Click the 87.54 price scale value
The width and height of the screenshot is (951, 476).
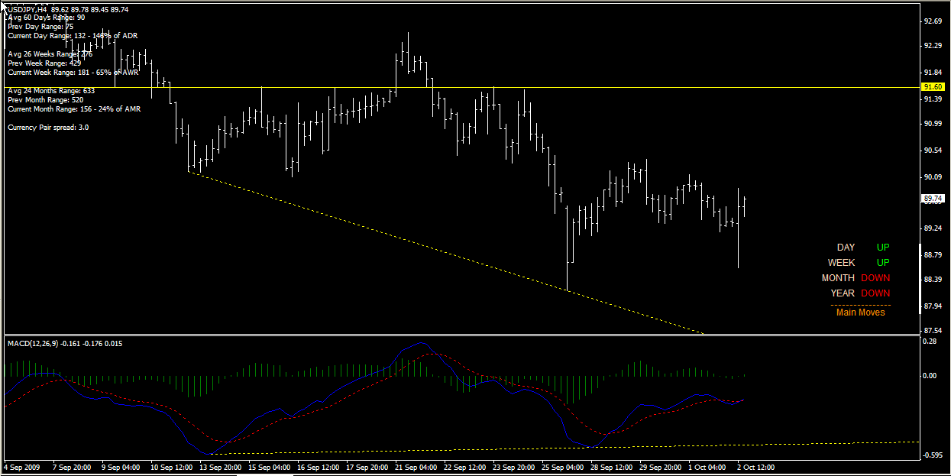coord(932,331)
